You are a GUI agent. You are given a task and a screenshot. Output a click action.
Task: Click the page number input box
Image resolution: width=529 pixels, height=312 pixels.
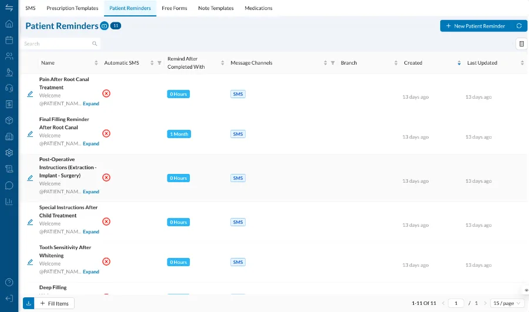click(x=456, y=303)
